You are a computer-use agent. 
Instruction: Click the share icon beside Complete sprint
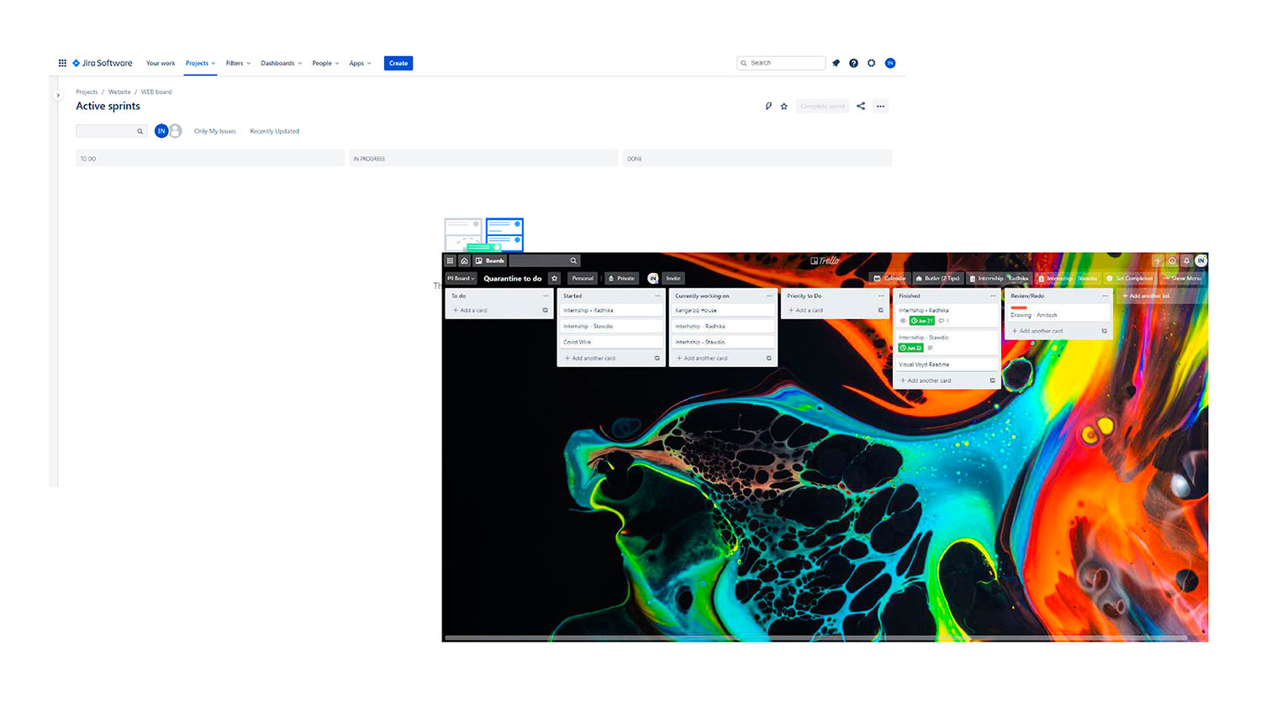click(x=861, y=107)
